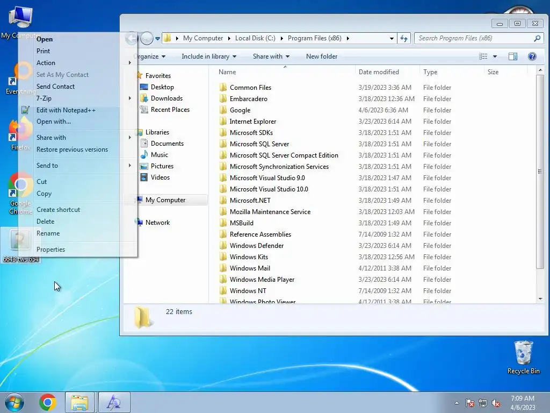Open the address bar history dropdown
Viewport: 550px width, 413px height.
392,39
